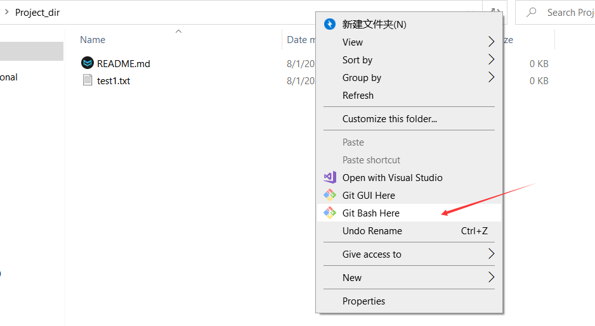The width and height of the screenshot is (595, 326).
Task: Select Open with Visual Studio
Action: pos(409,178)
